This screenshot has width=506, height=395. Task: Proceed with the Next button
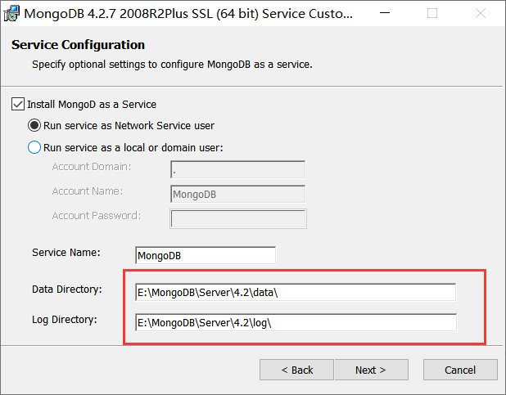372,370
